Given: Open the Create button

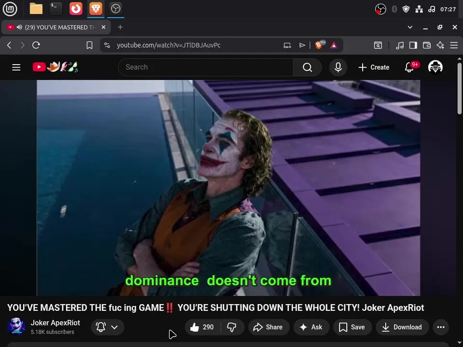Looking at the screenshot, I should coord(374,67).
